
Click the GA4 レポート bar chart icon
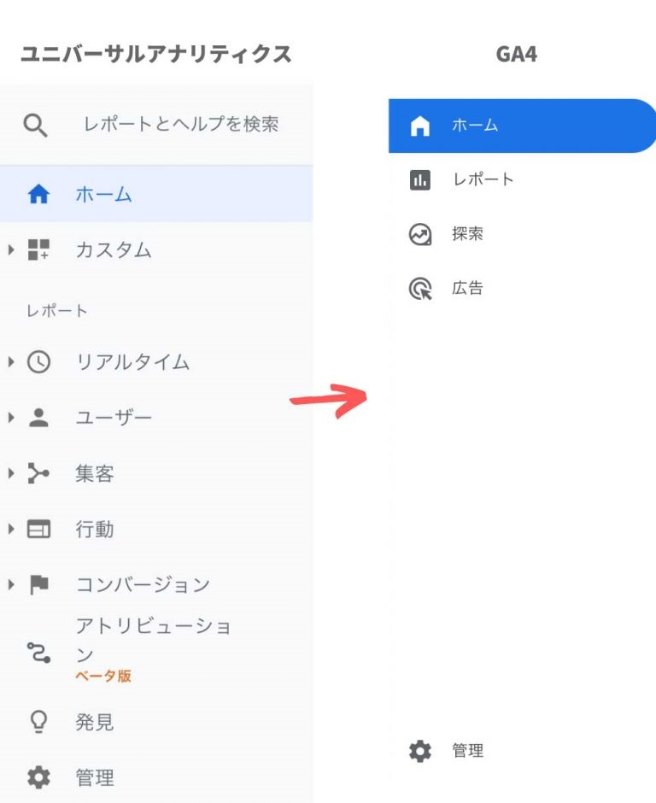[x=420, y=179]
